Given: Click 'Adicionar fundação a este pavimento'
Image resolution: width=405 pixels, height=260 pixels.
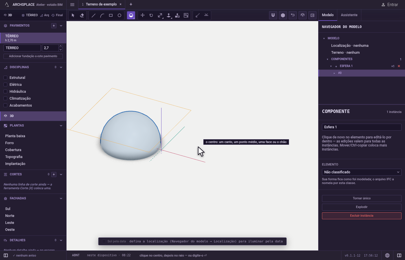Looking at the screenshot, I should click(x=33, y=56).
